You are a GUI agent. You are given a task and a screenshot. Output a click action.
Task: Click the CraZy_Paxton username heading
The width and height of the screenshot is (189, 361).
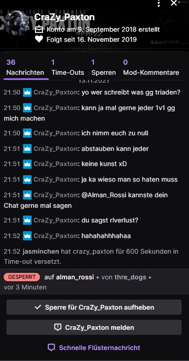65,17
